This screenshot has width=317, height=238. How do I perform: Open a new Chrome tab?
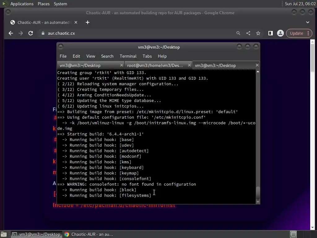click(x=88, y=22)
